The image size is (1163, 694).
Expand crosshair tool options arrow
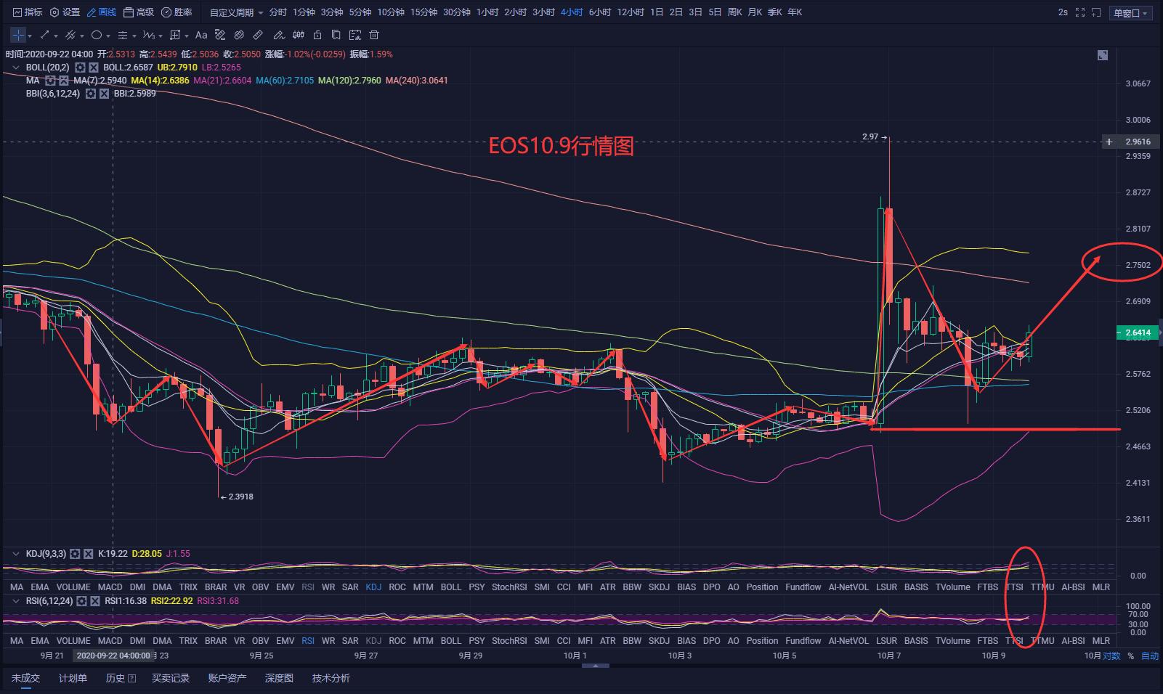click(x=31, y=35)
